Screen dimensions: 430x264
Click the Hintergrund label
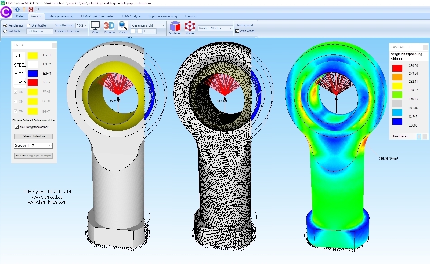pos(244,25)
